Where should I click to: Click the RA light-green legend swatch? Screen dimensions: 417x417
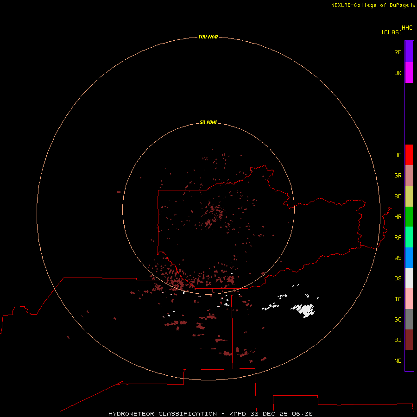pos(409,237)
